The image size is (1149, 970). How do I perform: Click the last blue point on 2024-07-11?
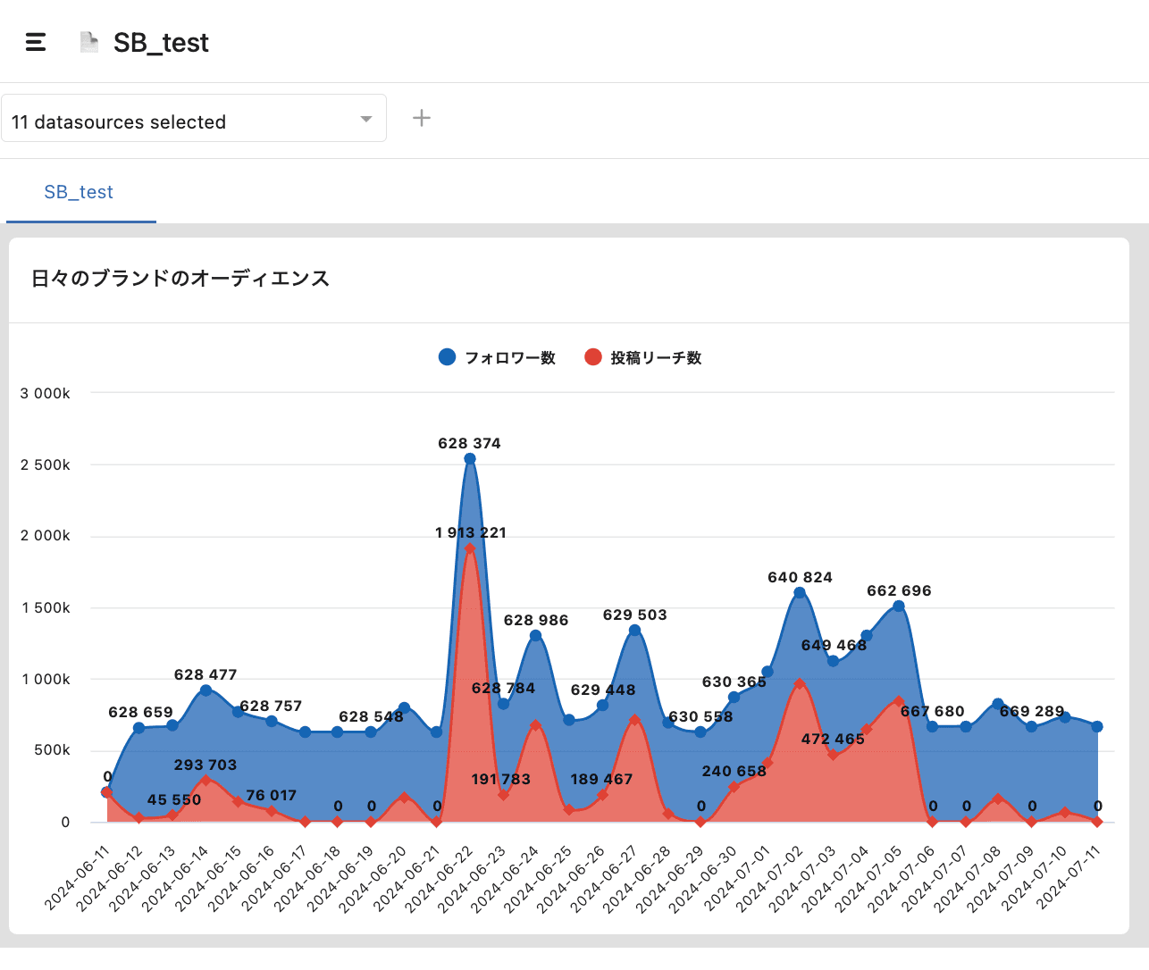1097,727
